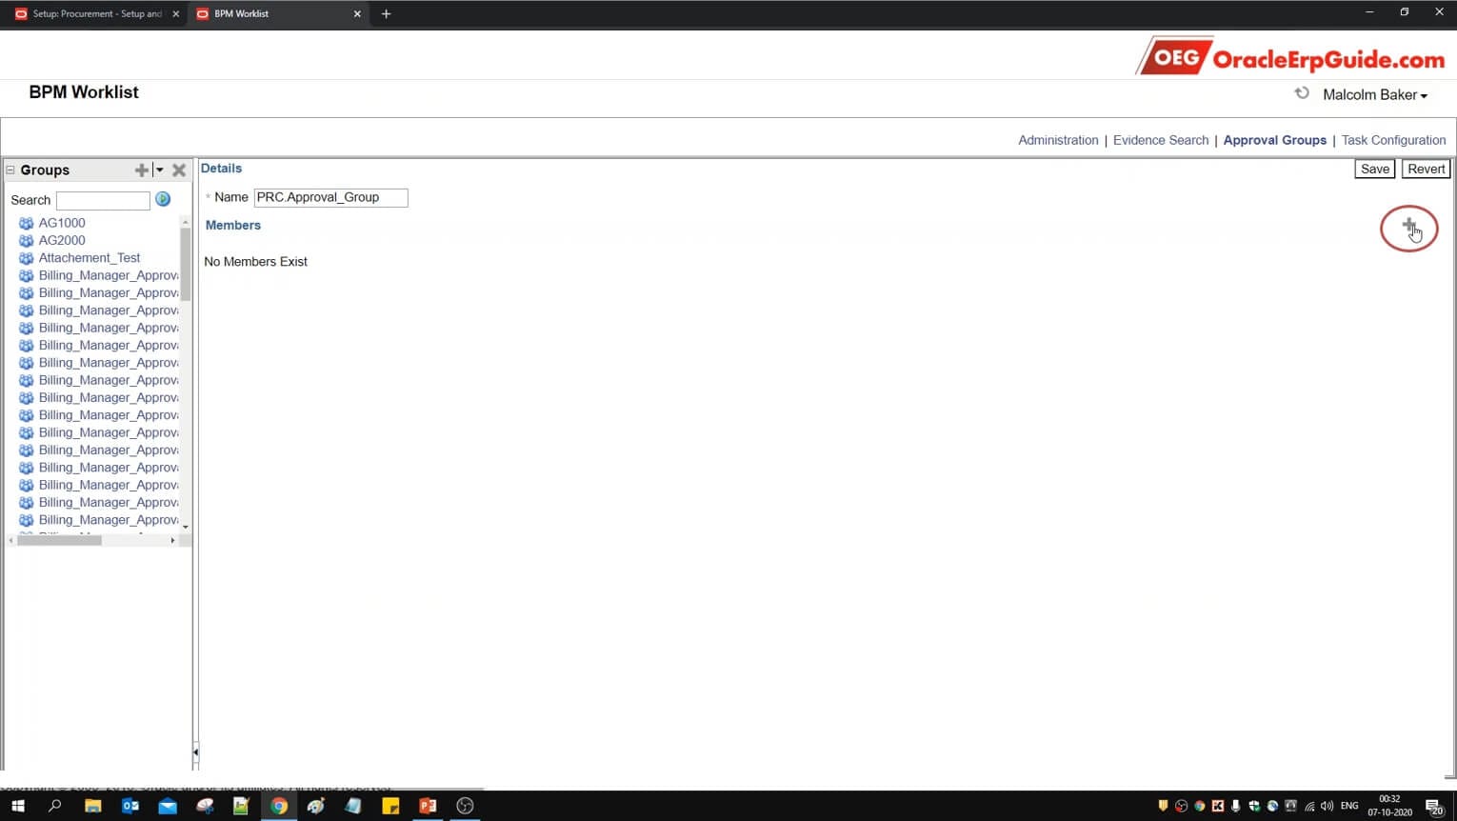
Task: Delete group using Groups X icon
Action: pyautogui.click(x=179, y=170)
